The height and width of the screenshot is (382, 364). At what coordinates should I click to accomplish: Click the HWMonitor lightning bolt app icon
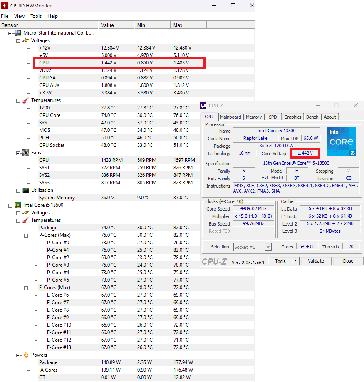point(5,5)
